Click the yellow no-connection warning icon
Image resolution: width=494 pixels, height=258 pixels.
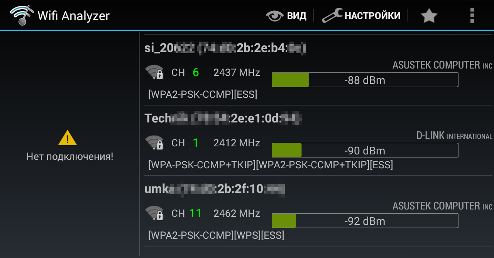pyautogui.click(x=68, y=138)
